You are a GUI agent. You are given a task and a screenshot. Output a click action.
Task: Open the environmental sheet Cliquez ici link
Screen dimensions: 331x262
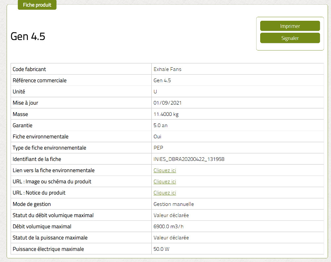pos(165,170)
